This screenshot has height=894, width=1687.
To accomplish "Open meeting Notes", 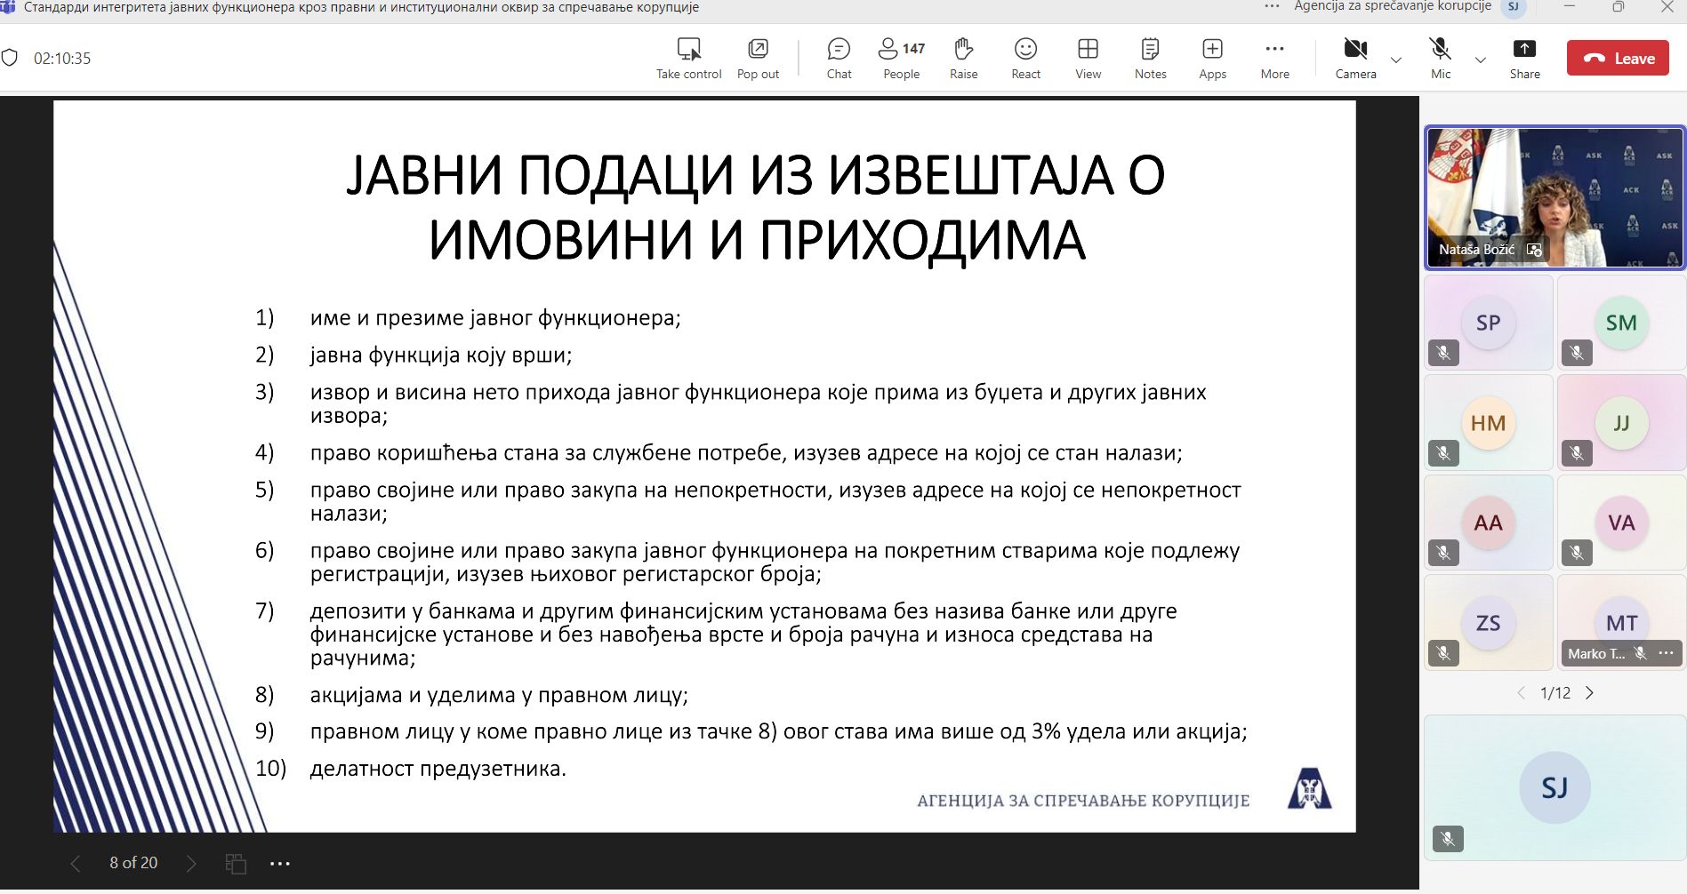I will point(1150,58).
